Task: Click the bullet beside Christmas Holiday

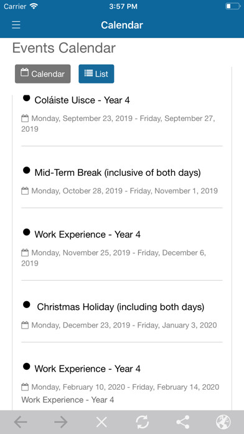Action: coord(27,304)
